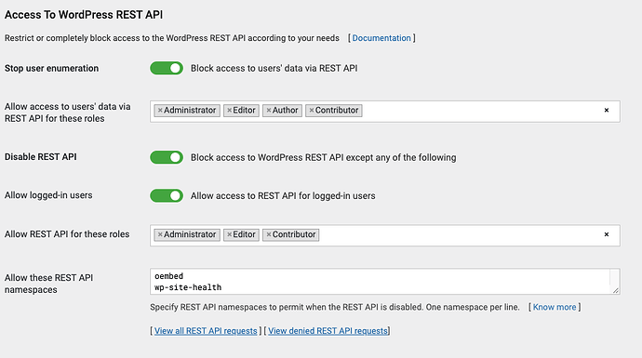The image size is (642, 358).
Task: Open the Know more link
Action: coord(555,307)
